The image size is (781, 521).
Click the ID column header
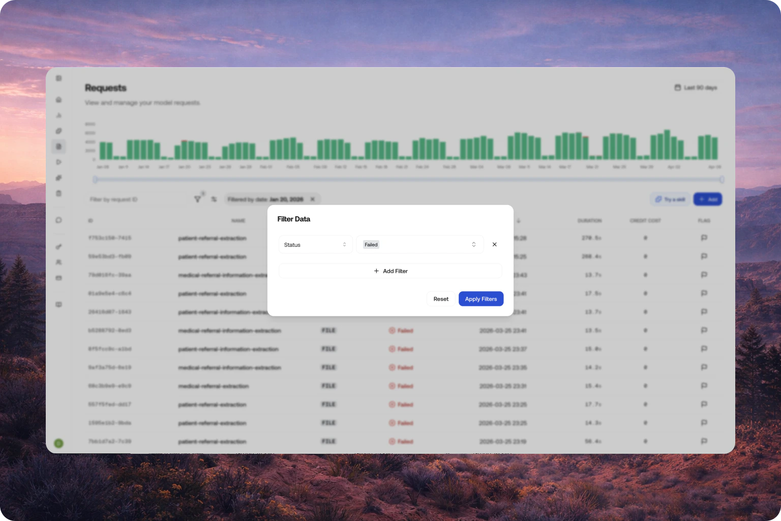coord(91,221)
